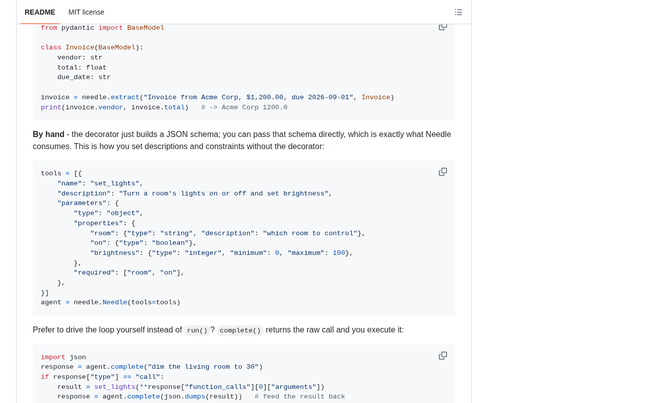Click the text "returns the raw call and you execute it:"
This screenshot has width=645, height=403.
335,330
